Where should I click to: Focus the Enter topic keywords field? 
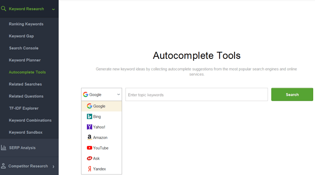[197, 94]
